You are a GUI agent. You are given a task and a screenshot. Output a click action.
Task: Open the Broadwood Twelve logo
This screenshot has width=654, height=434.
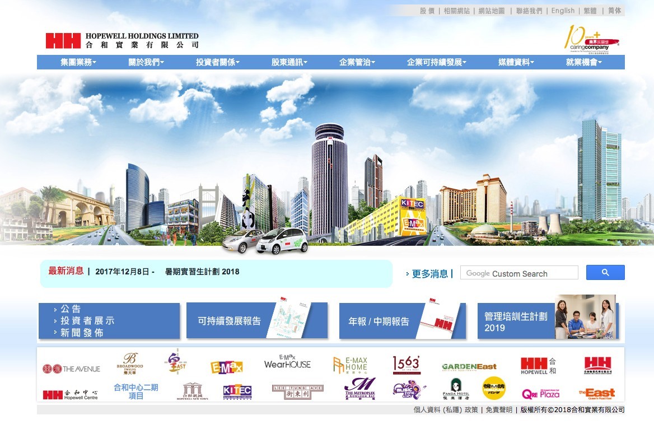130,363
